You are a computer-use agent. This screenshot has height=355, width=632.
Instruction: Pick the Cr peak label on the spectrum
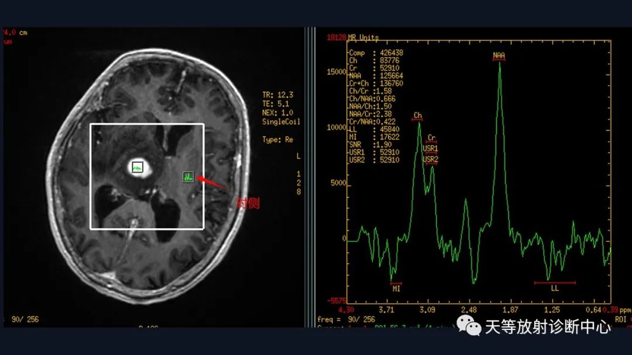tap(431, 138)
